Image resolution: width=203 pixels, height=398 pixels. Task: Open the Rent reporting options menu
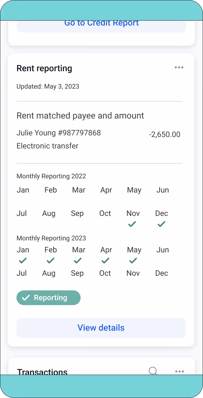[179, 67]
